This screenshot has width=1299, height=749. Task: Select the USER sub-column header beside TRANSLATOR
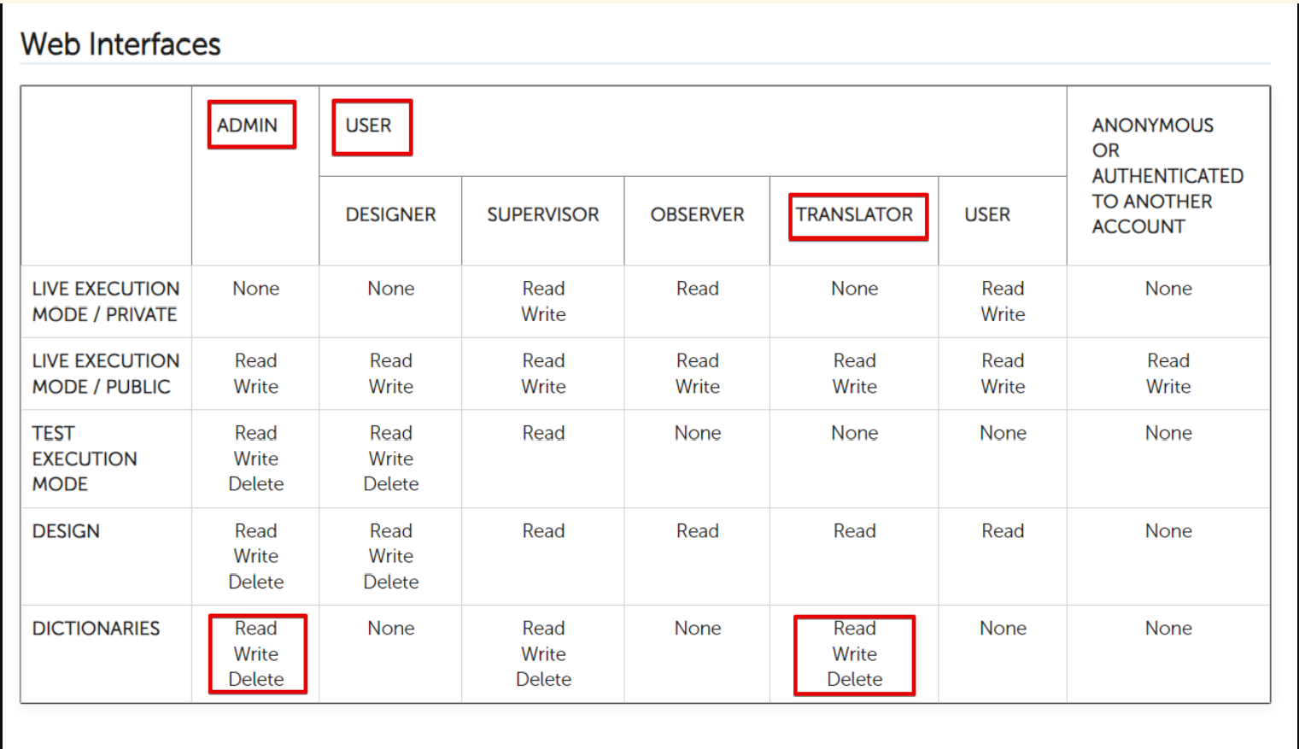[x=987, y=214]
